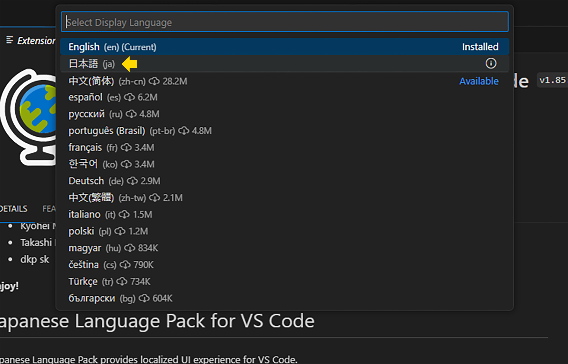Select Türkçe (tr) language
Image resolution: width=568 pixels, height=364 pixels.
point(284,281)
